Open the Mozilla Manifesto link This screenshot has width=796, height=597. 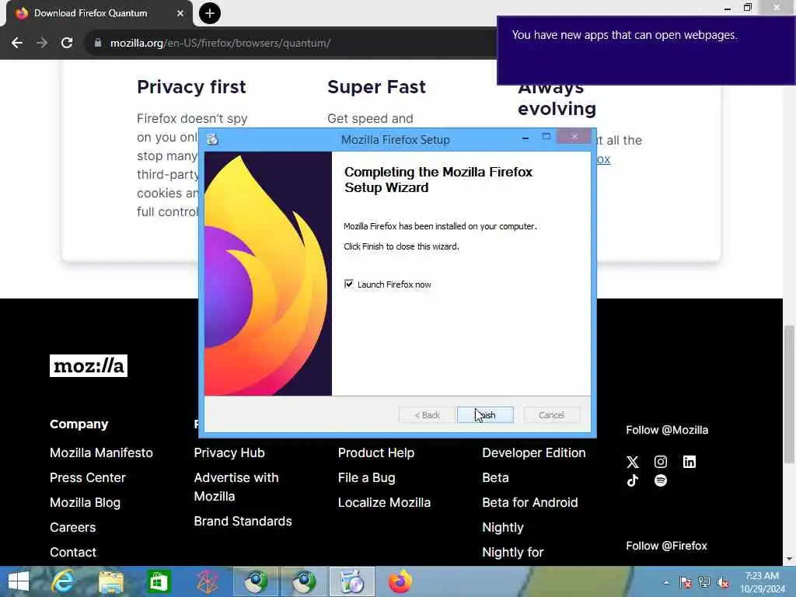[101, 452]
